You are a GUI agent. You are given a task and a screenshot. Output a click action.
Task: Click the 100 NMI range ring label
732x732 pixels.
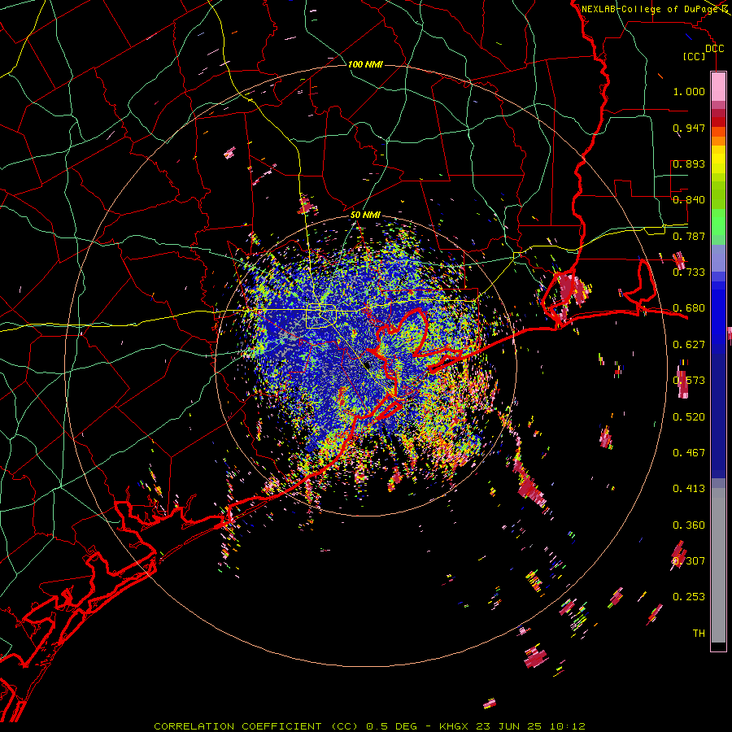coord(365,64)
